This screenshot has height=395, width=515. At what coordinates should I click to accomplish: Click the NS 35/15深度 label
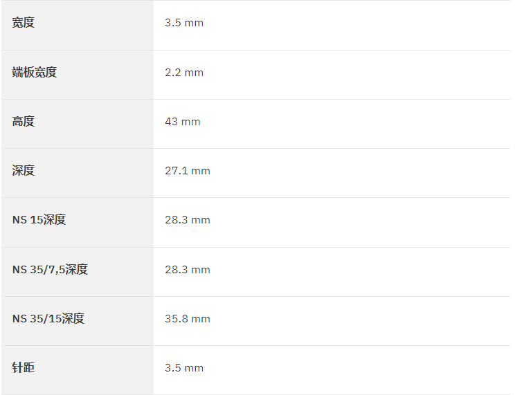point(48,319)
